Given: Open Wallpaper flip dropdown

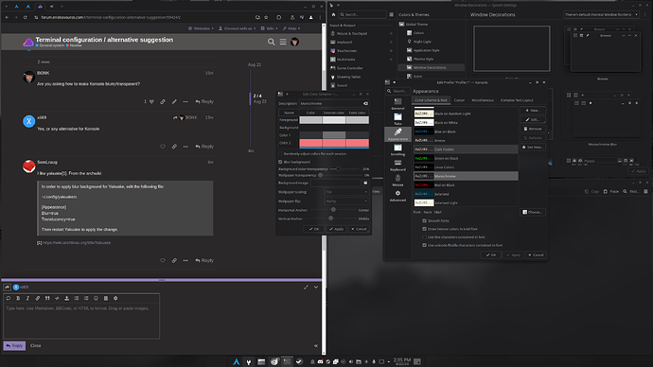Looking at the screenshot, I should pyautogui.click(x=346, y=201).
